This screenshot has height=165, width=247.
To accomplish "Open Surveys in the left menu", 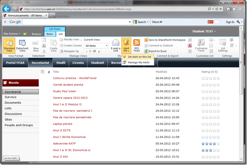I will click(10, 97).
